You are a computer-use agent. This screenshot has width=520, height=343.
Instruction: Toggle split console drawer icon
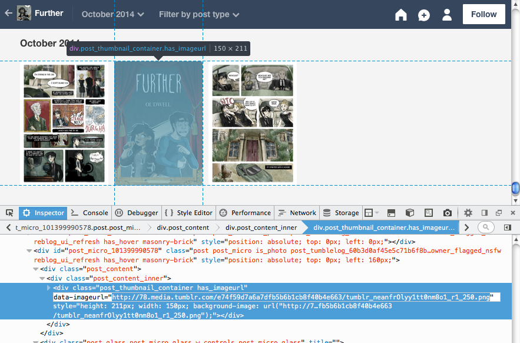pos(390,213)
